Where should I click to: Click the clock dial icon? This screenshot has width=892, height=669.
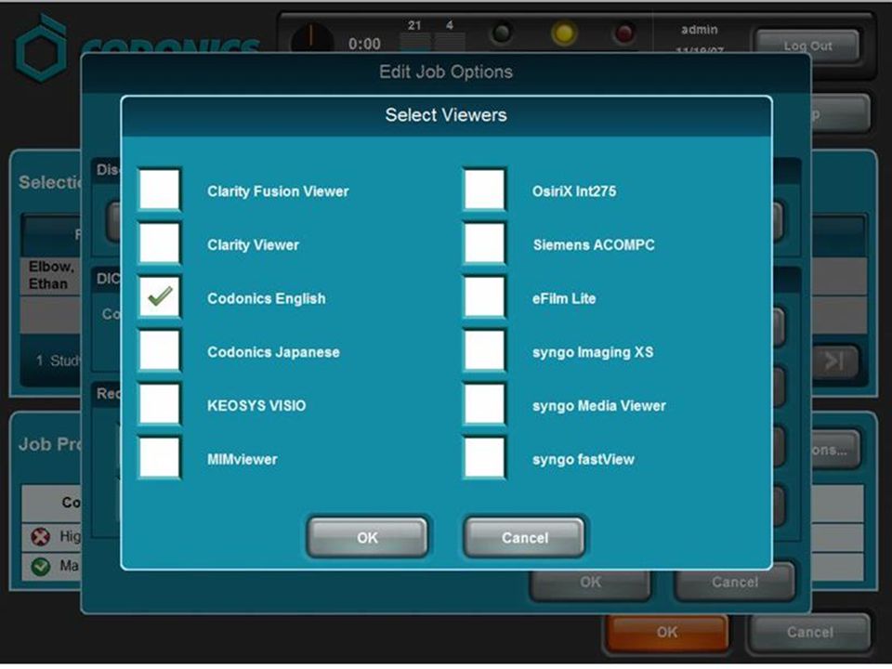(x=312, y=39)
